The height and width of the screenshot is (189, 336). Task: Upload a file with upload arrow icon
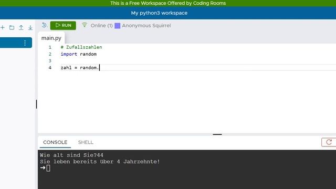(x=21, y=27)
